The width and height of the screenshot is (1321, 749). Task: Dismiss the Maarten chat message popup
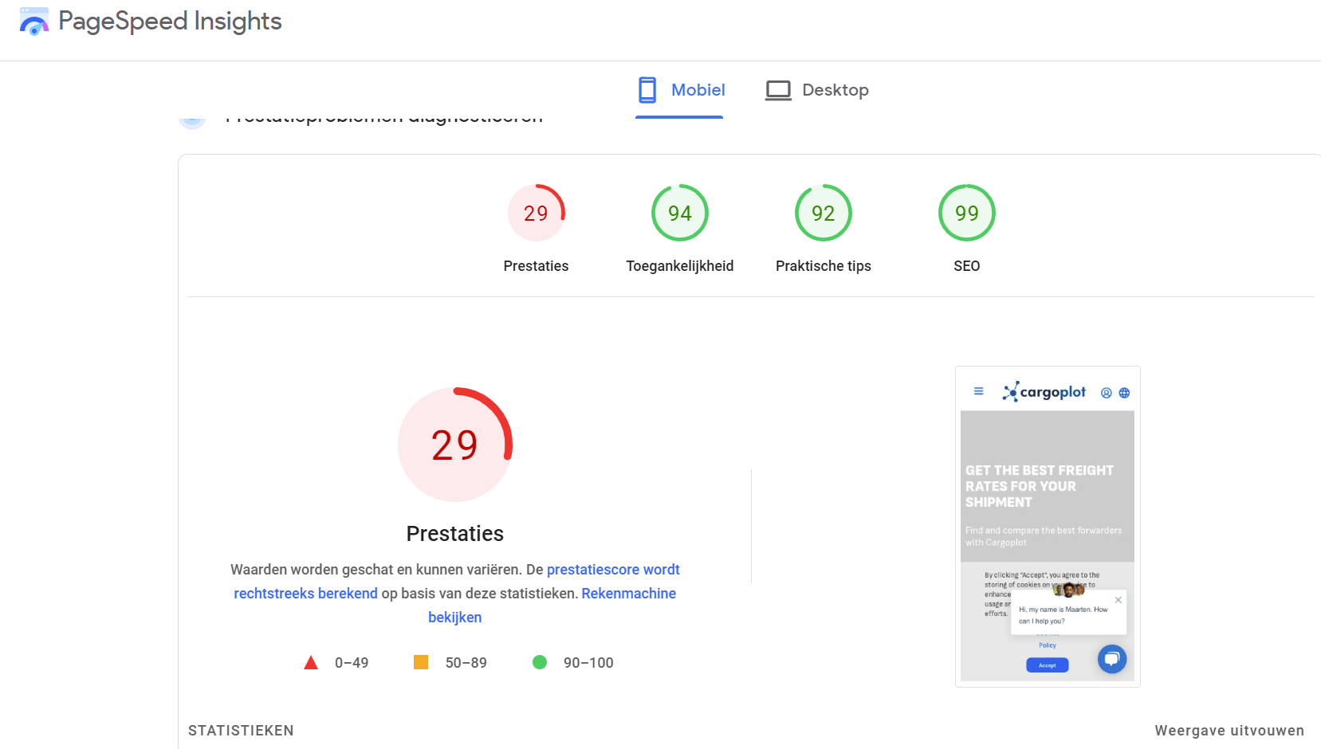[1119, 599]
